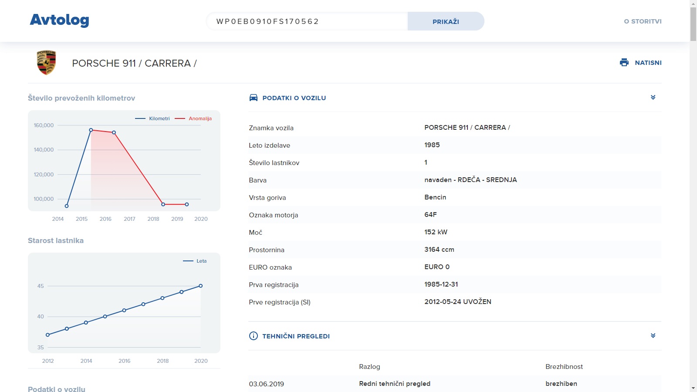Click the NATISNI print link

[x=648, y=63]
